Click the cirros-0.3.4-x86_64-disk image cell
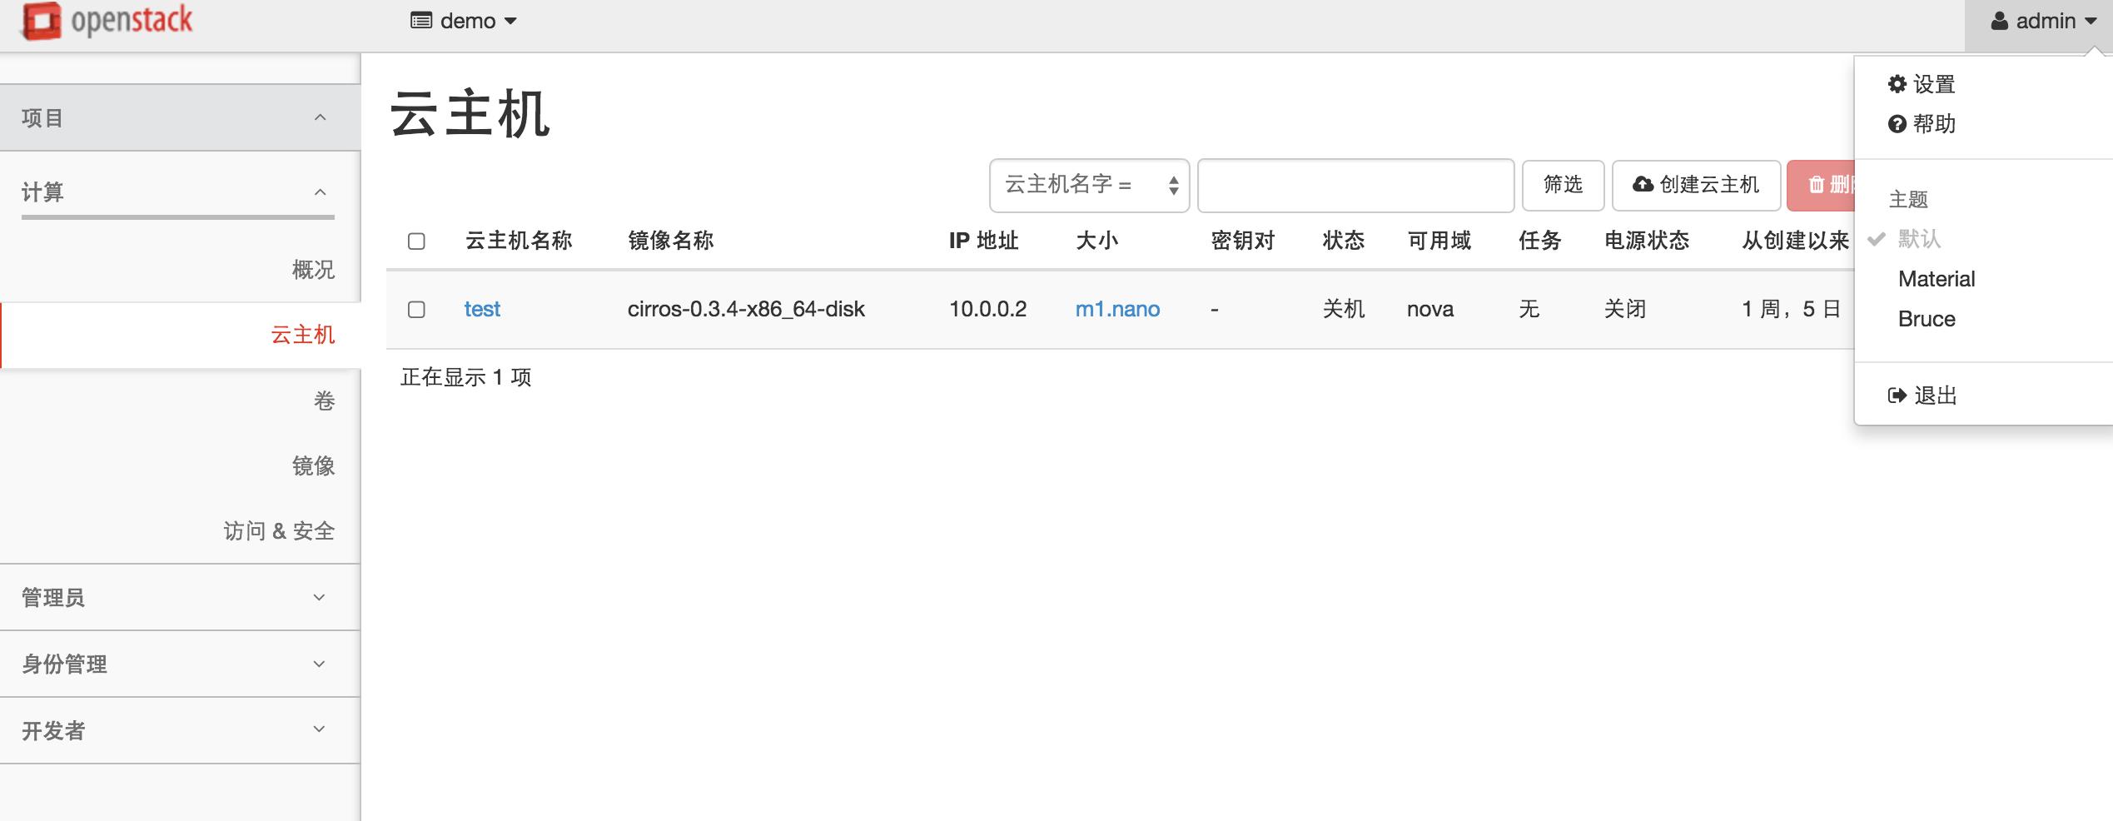The height and width of the screenshot is (821, 2113). pos(746,309)
